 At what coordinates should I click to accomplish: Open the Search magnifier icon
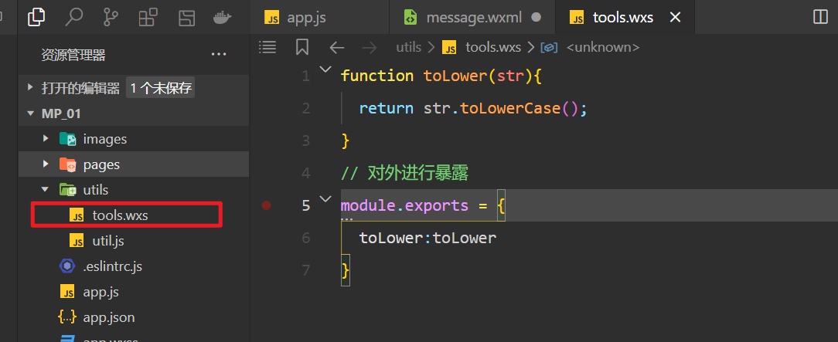pos(73,18)
